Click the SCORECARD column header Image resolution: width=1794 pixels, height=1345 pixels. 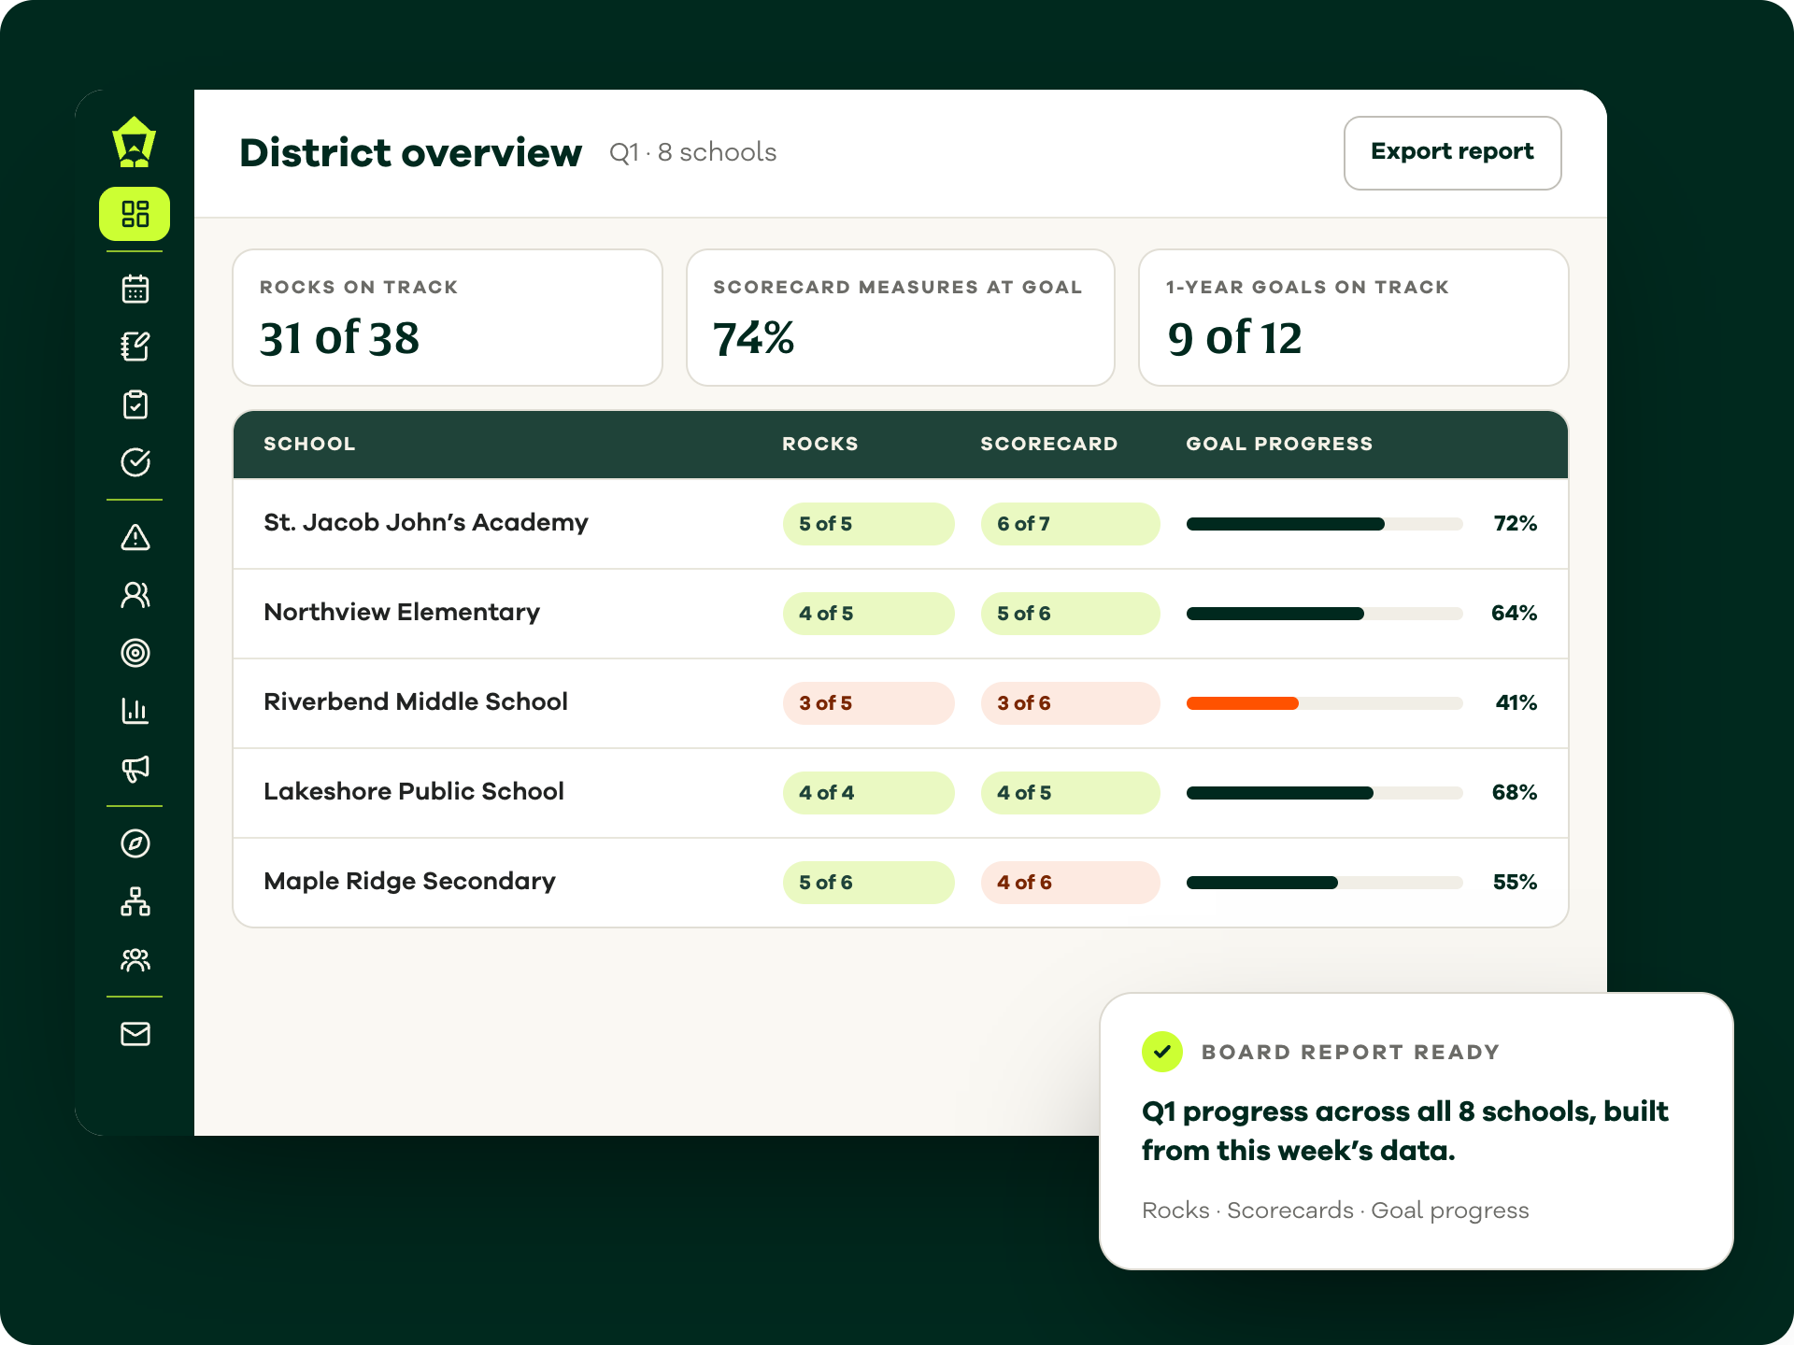click(1049, 444)
